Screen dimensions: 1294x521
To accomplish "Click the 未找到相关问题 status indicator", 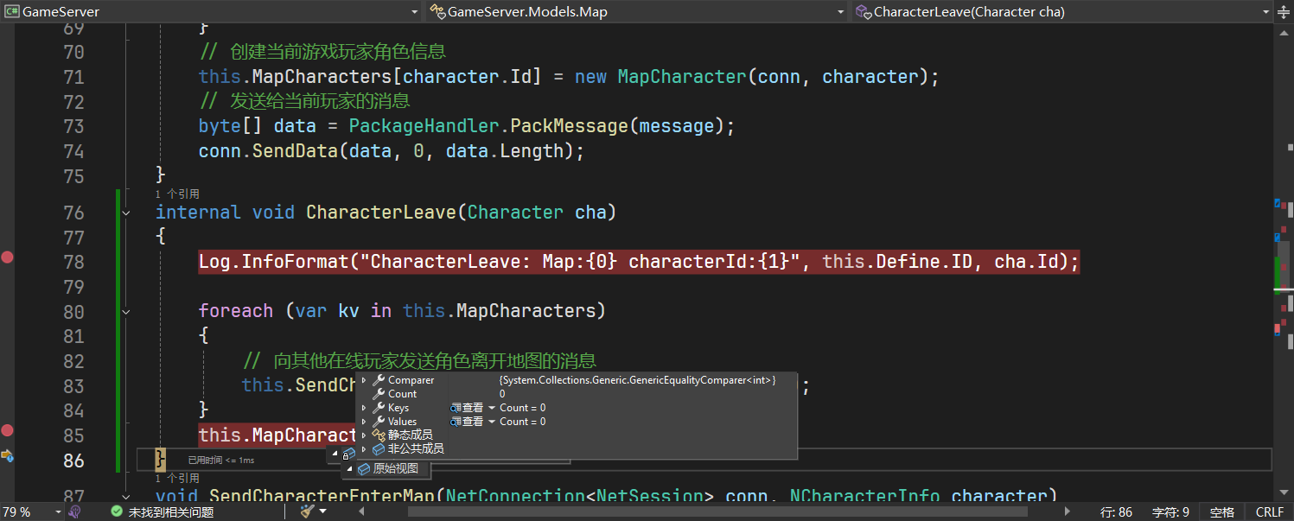I will pyautogui.click(x=163, y=512).
